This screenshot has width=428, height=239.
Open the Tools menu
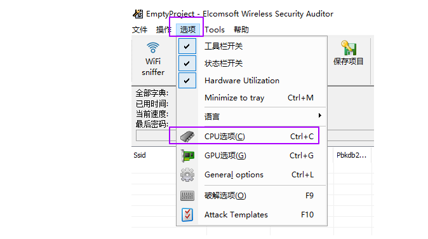coord(215,29)
